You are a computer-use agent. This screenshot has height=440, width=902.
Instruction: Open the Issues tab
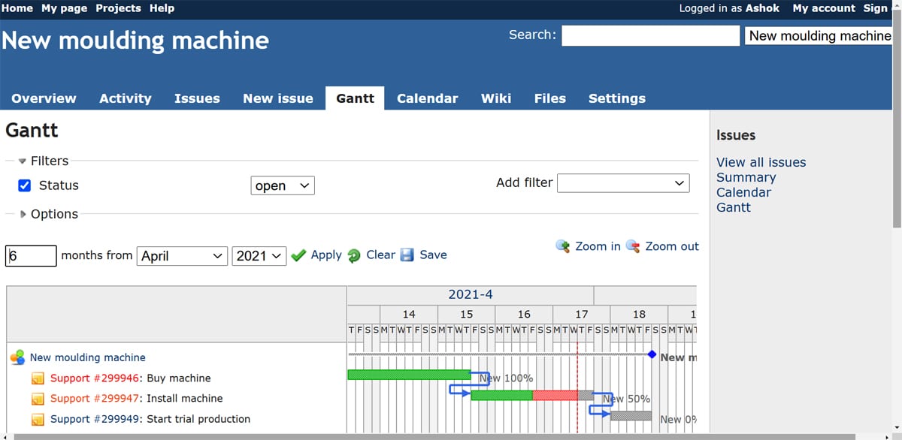coord(197,98)
